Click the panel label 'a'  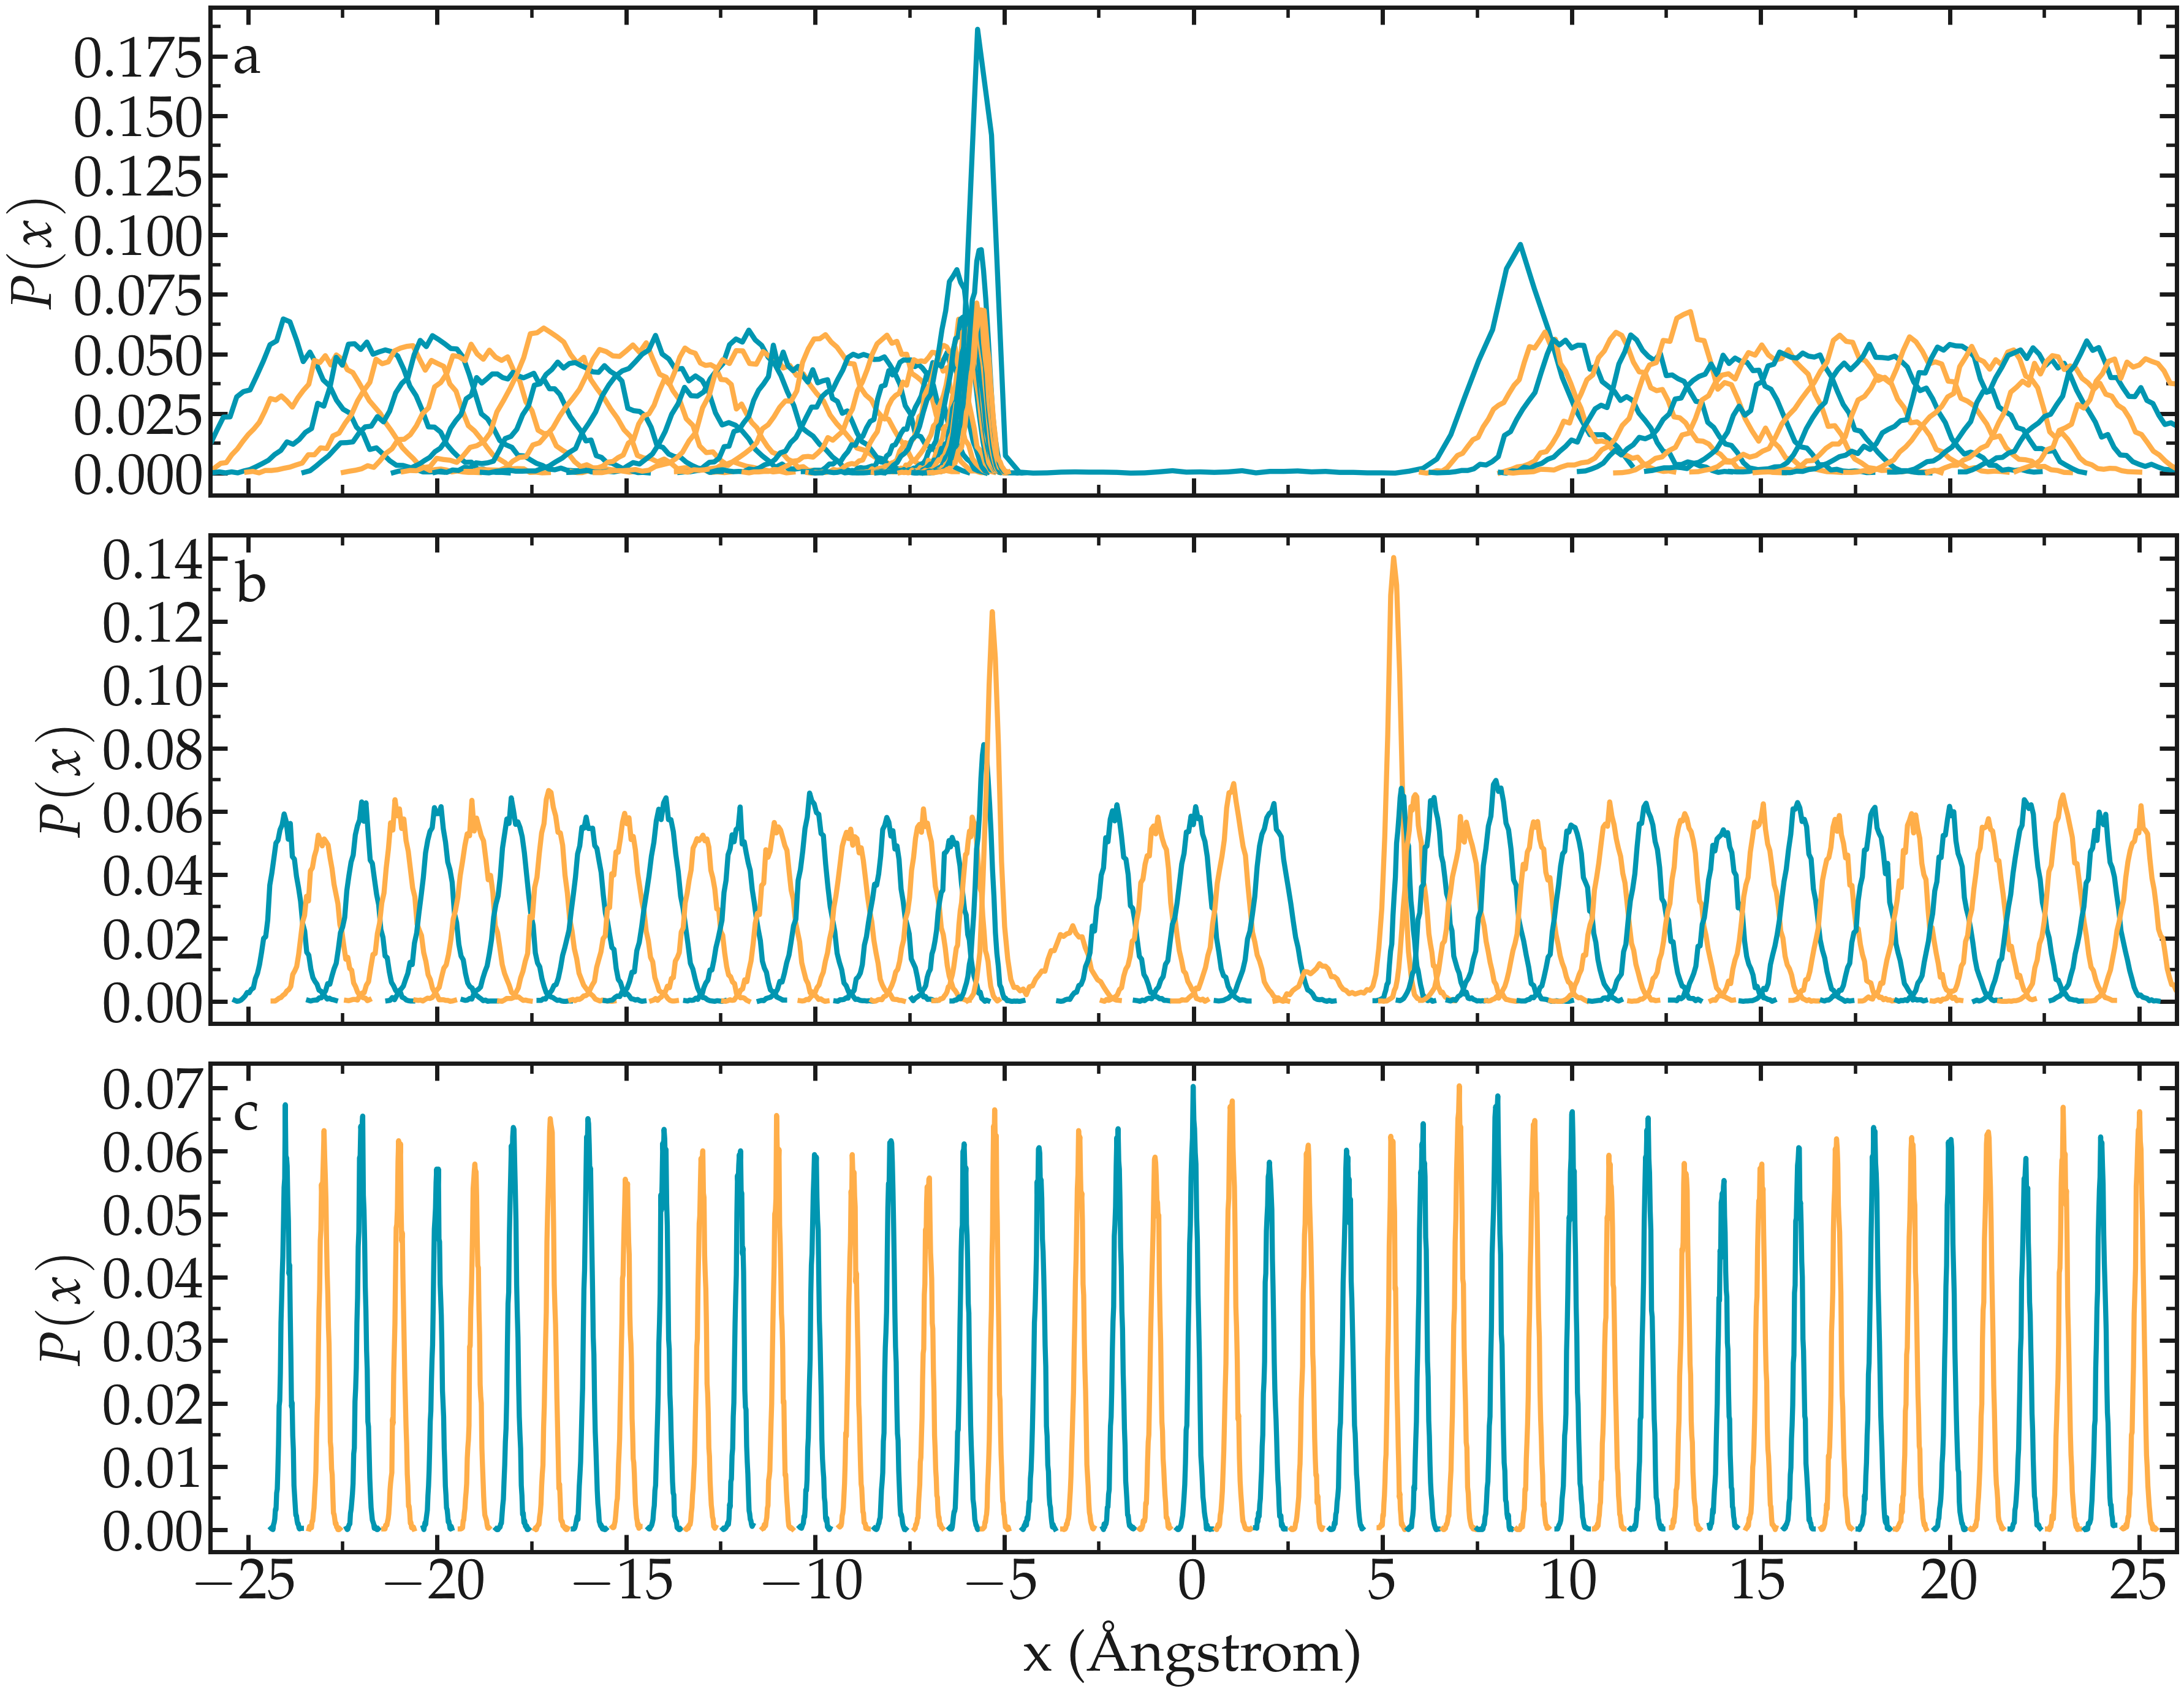(x=246, y=59)
